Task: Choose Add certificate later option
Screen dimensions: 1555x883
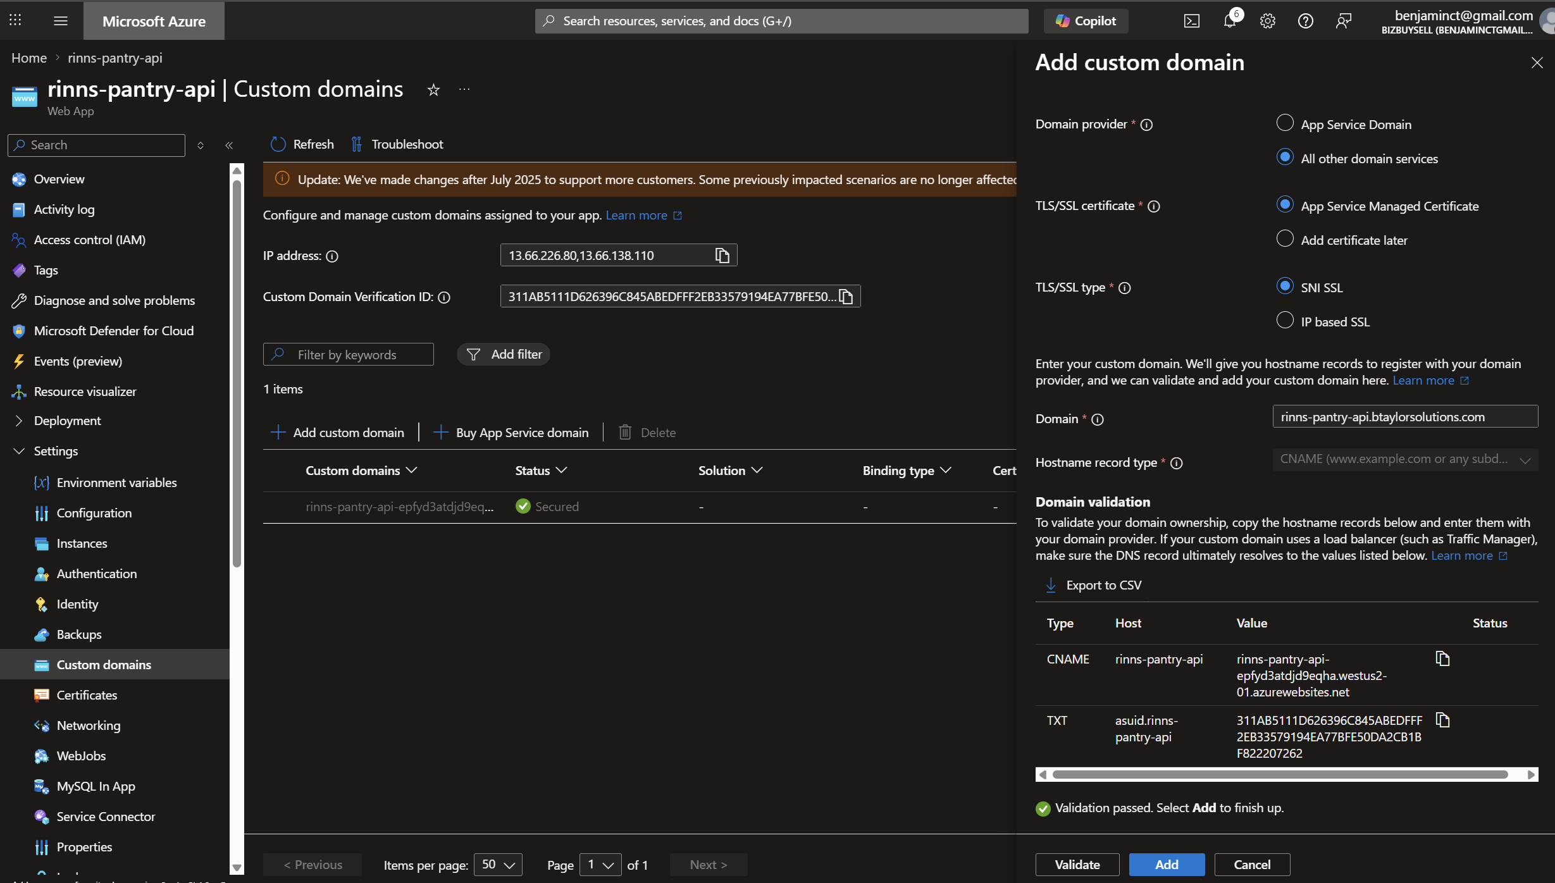Action: [1284, 239]
